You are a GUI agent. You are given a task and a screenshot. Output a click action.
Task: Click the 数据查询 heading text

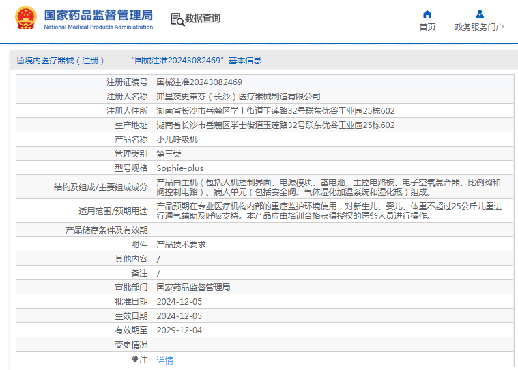(203, 19)
